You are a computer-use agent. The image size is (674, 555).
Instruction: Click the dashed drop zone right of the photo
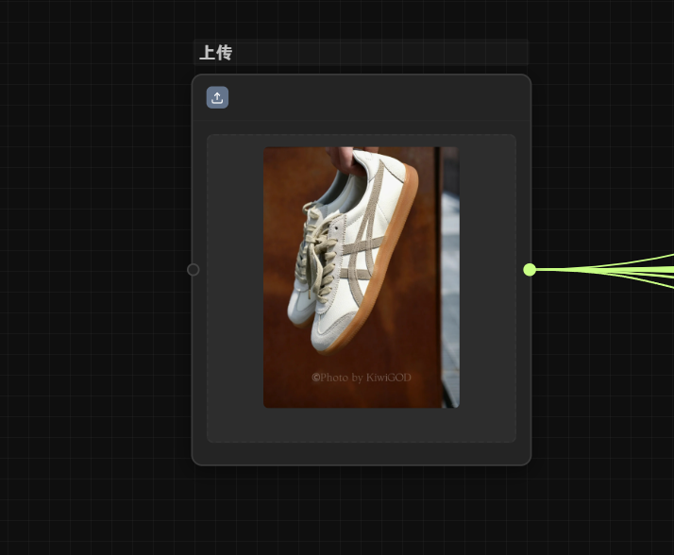(x=487, y=283)
